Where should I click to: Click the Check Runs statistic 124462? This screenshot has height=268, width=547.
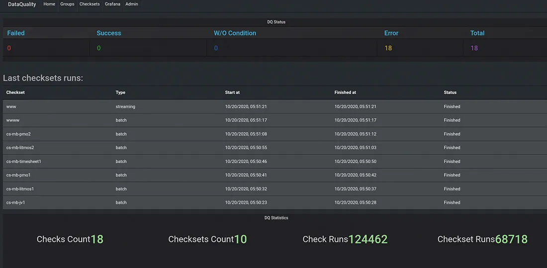point(367,239)
